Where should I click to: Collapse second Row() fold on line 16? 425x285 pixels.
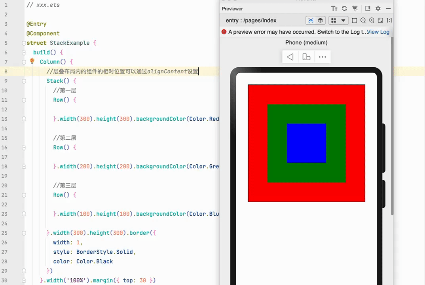click(x=24, y=148)
